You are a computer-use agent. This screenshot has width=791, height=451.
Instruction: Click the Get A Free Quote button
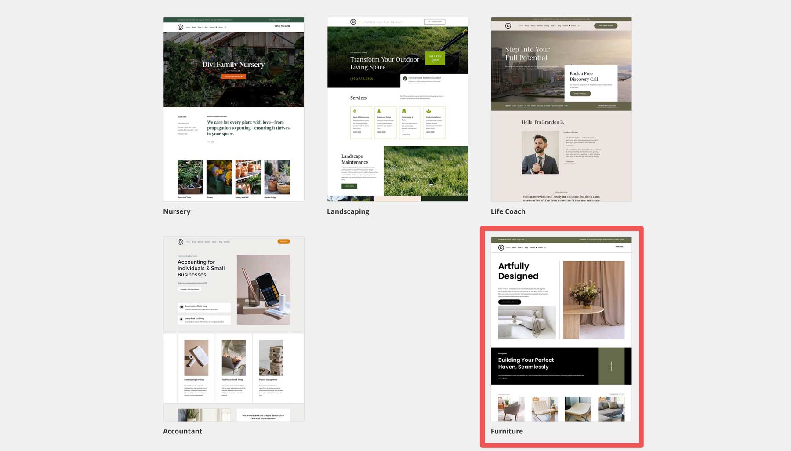click(x=435, y=58)
